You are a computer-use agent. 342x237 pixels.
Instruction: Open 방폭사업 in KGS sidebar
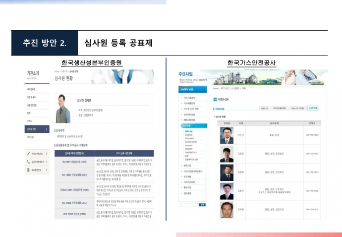click(x=187, y=166)
